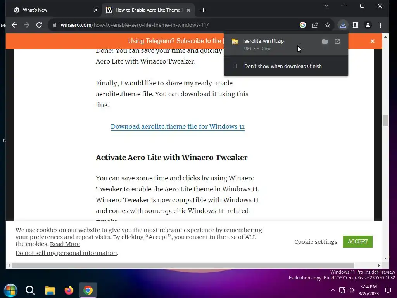View site information via the lock icon

(54, 25)
